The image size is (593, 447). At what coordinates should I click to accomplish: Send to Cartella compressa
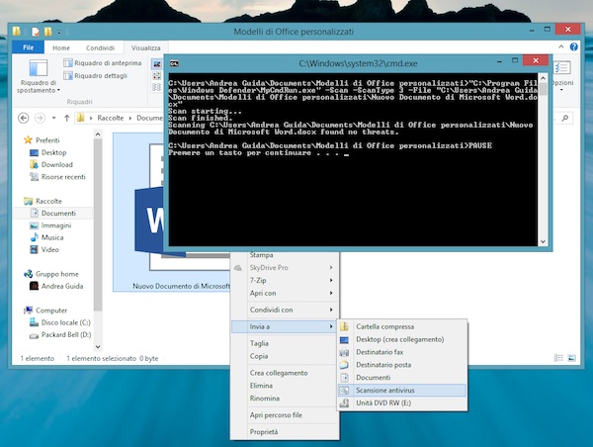[402, 326]
